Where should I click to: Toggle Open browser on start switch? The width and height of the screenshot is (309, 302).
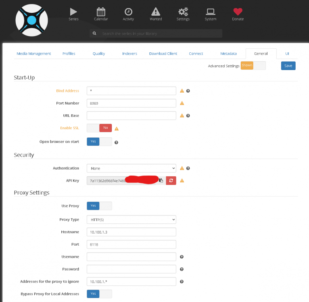click(x=99, y=142)
